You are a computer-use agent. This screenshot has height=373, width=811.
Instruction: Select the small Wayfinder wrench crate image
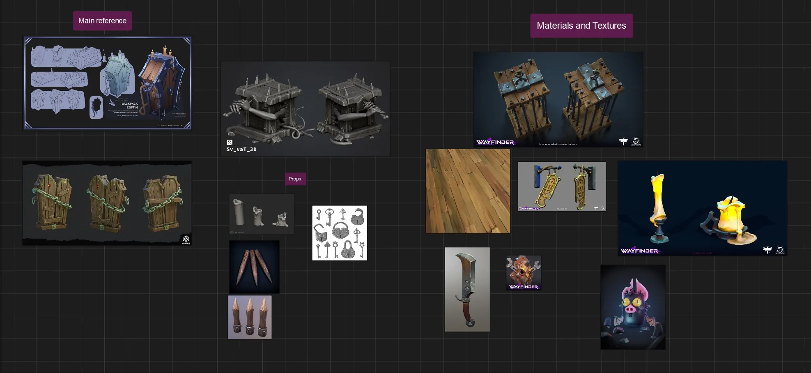524,273
